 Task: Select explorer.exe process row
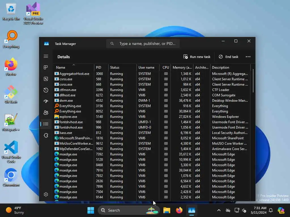pos(152,116)
